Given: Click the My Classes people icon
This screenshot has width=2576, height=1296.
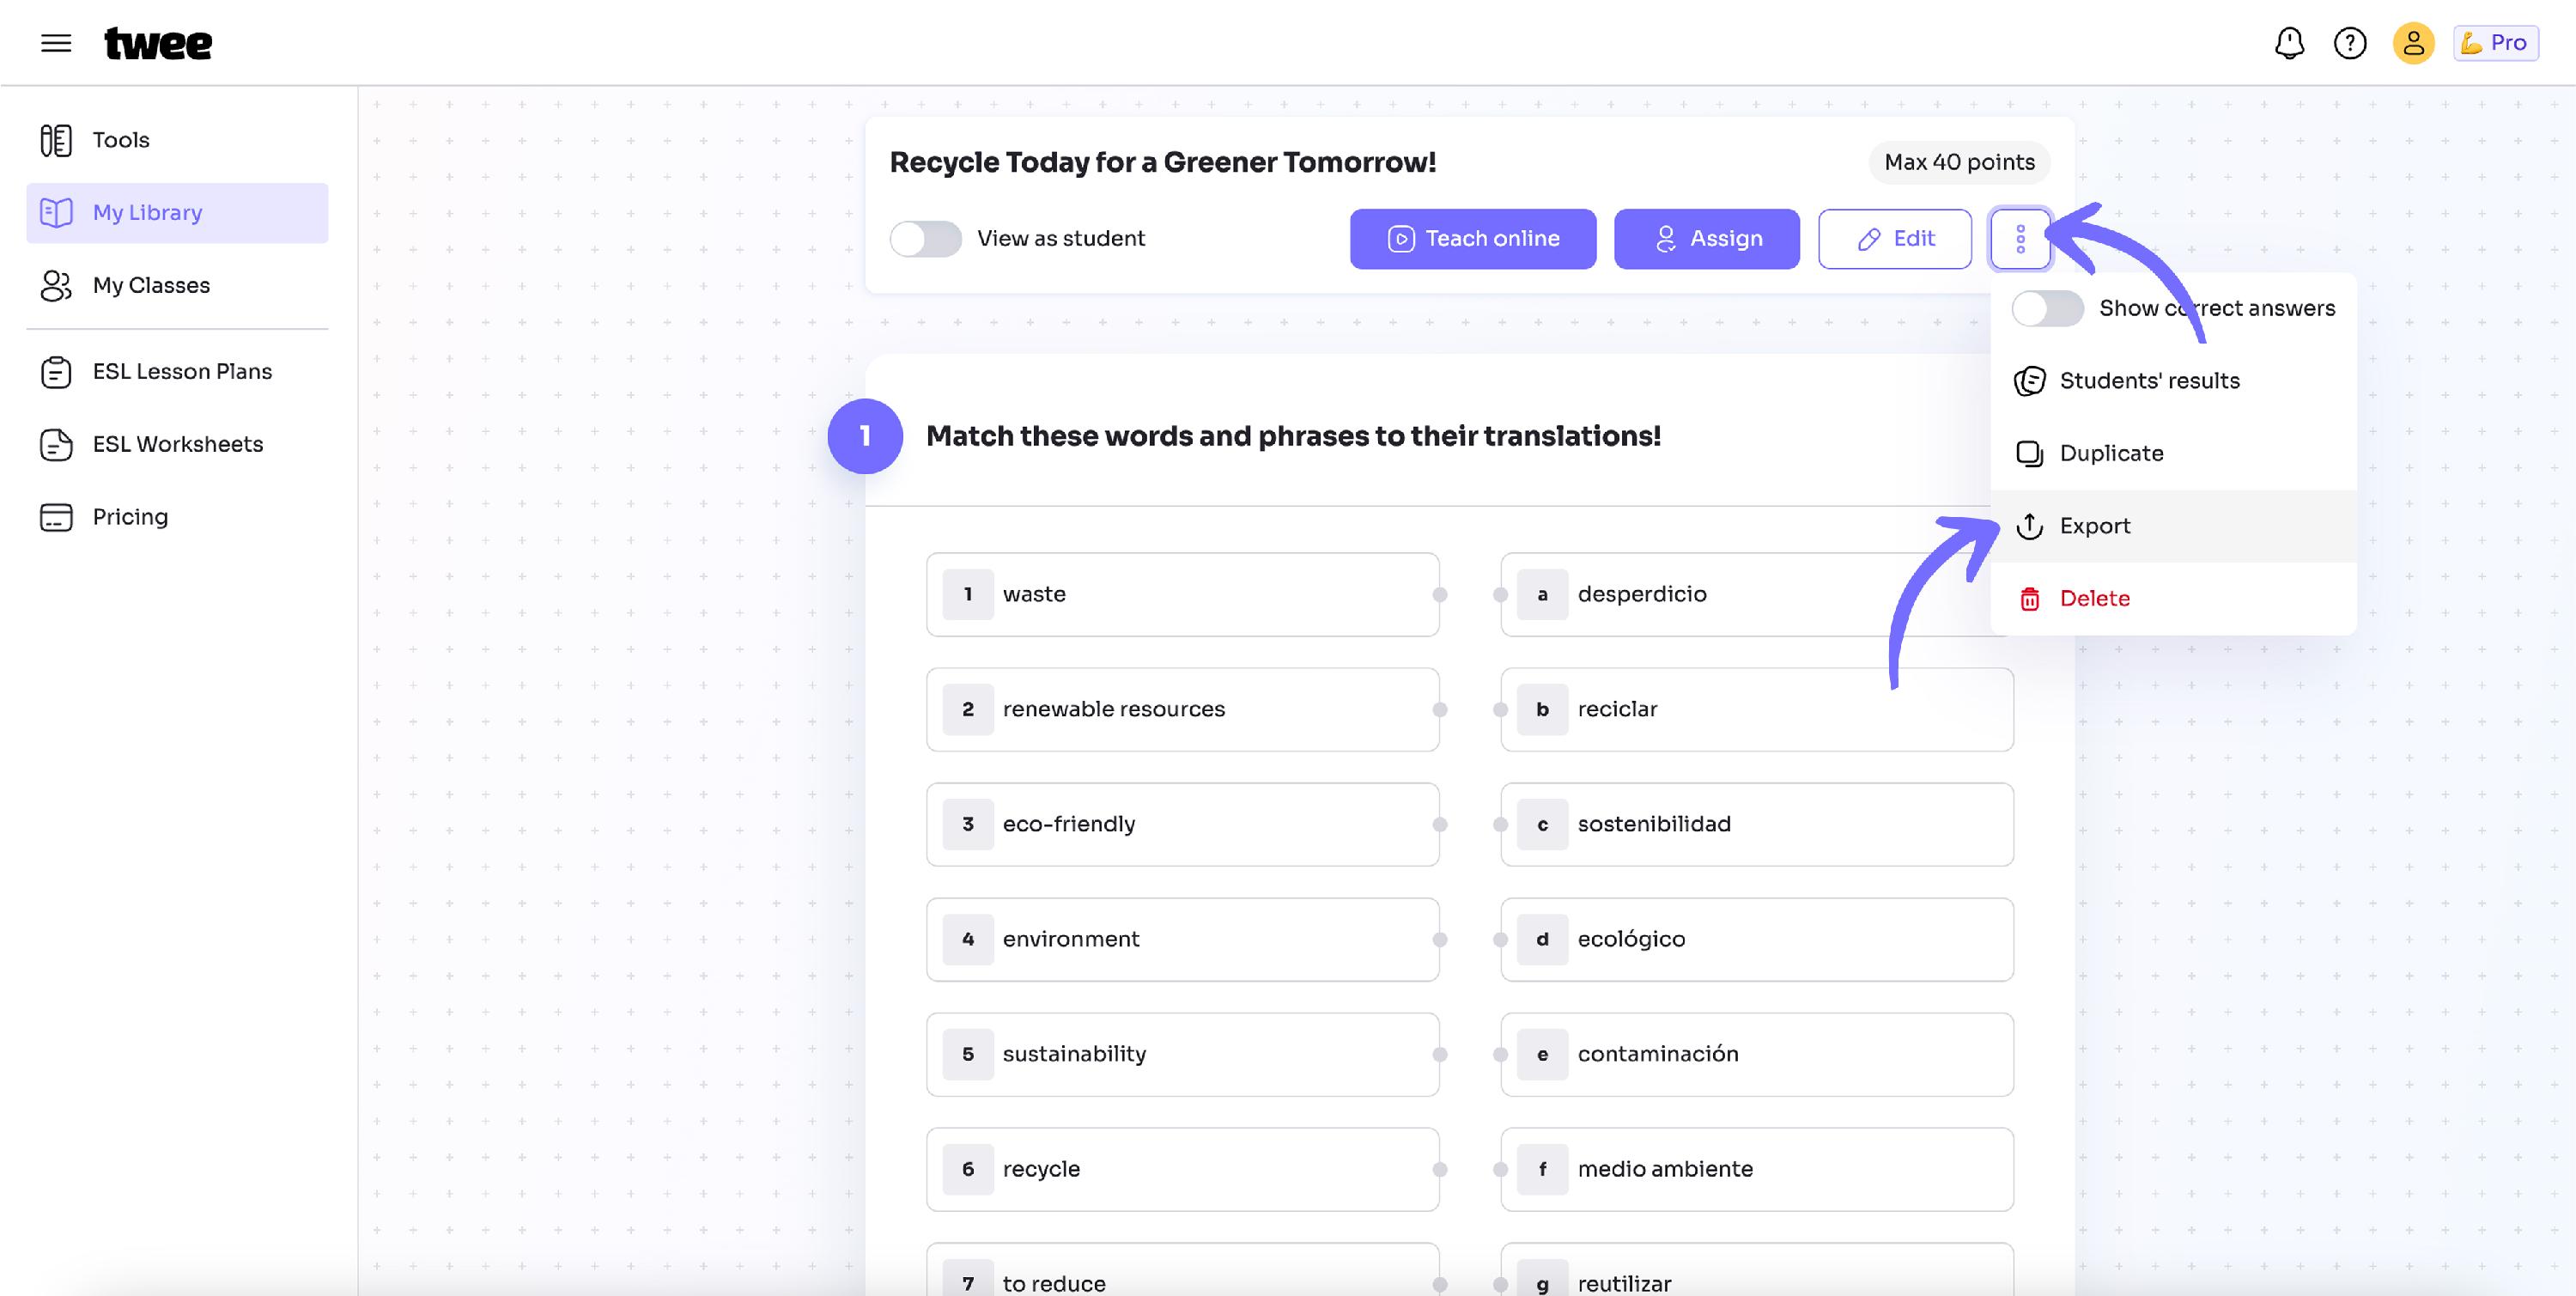Looking at the screenshot, I should [56, 285].
